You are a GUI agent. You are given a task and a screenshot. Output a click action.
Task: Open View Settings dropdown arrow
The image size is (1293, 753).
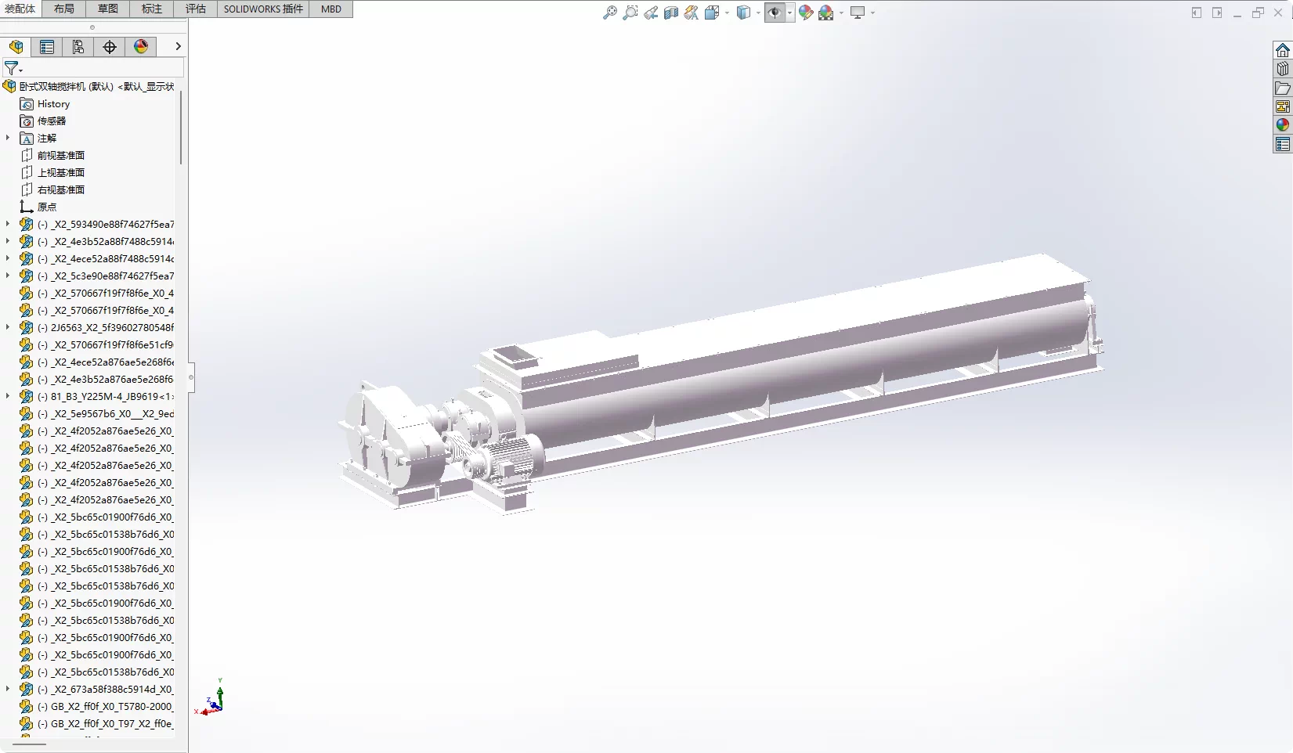tap(872, 13)
